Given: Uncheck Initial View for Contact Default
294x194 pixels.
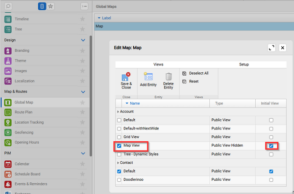Looking at the screenshot, I should pos(271,171).
